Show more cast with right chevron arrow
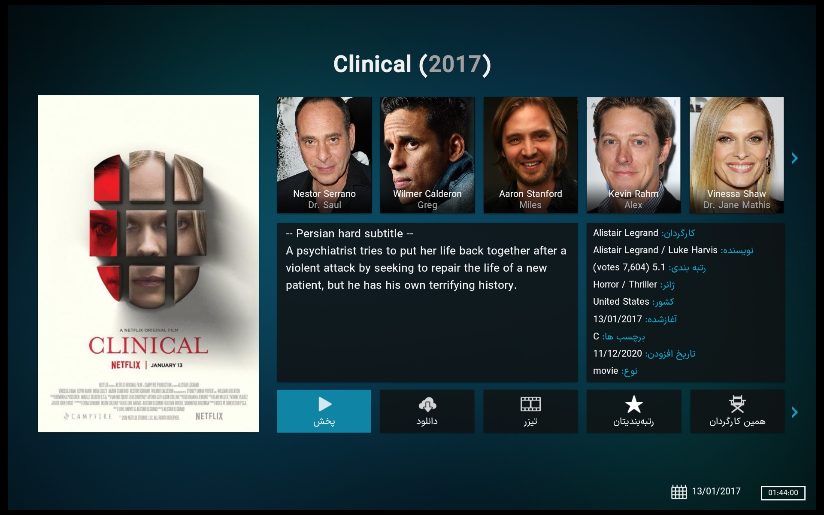Image resolution: width=824 pixels, height=515 pixels. pyautogui.click(x=795, y=158)
